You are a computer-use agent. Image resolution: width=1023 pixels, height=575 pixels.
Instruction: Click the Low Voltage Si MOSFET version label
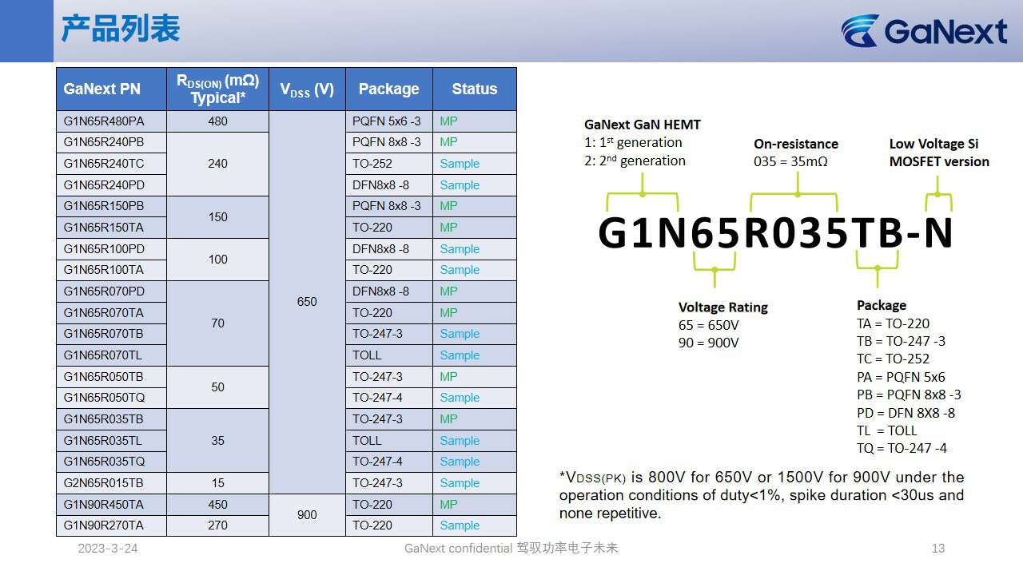pyautogui.click(x=938, y=153)
